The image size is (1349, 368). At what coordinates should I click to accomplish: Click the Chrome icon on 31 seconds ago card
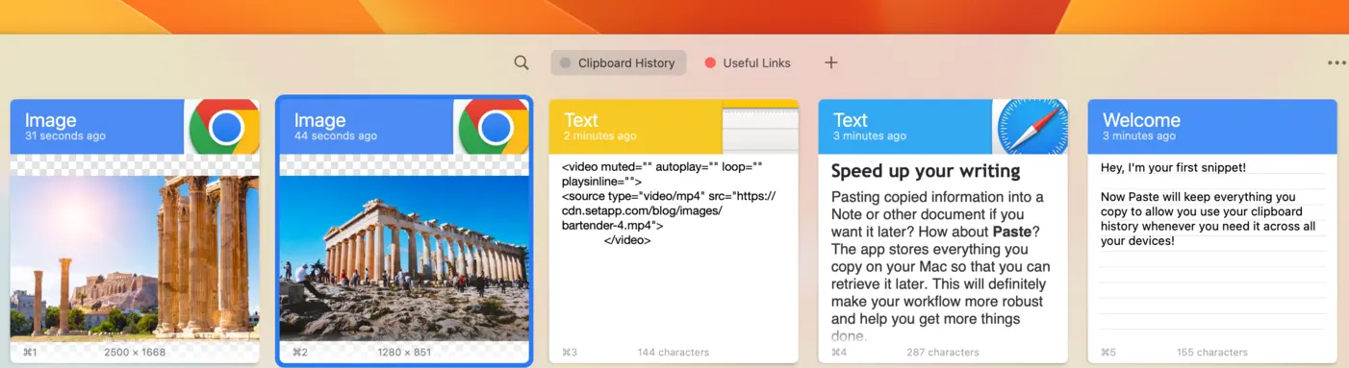click(225, 127)
